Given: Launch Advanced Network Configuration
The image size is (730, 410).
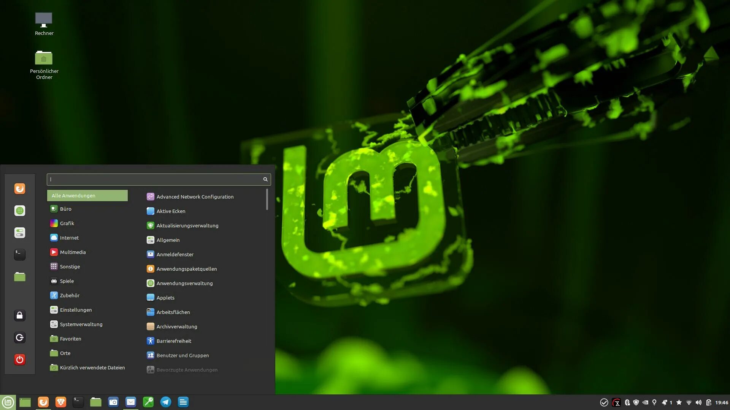Looking at the screenshot, I should (x=195, y=197).
